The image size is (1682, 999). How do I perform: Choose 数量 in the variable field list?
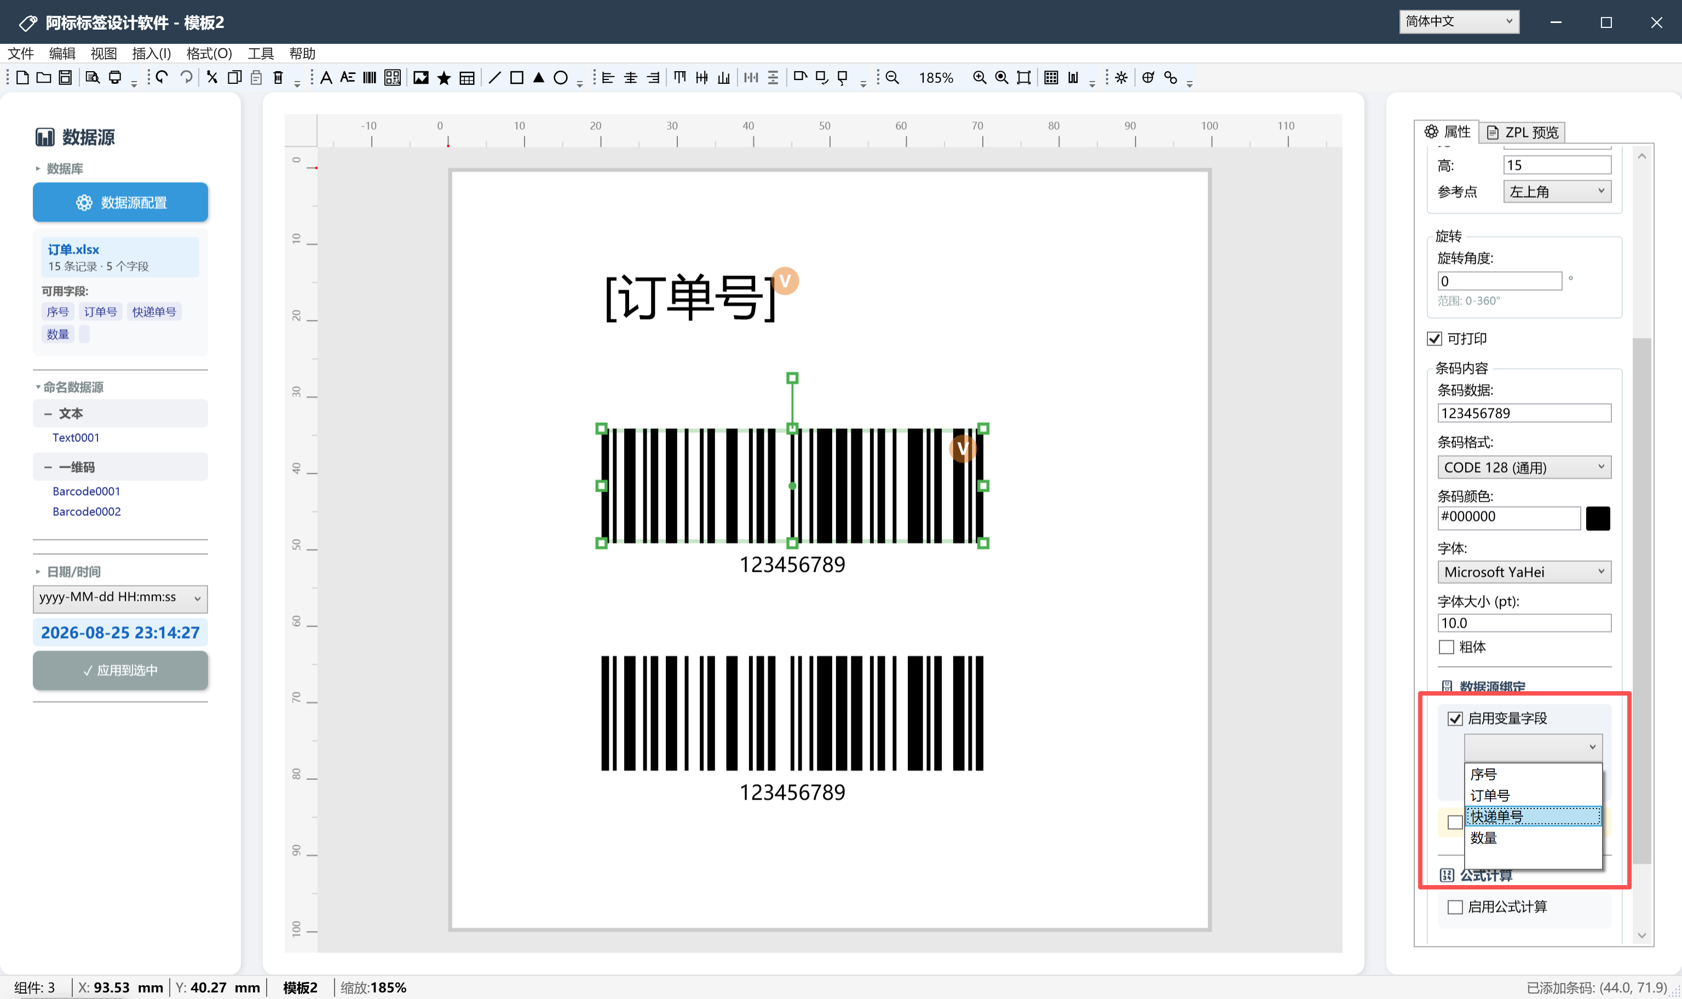tap(1533, 837)
